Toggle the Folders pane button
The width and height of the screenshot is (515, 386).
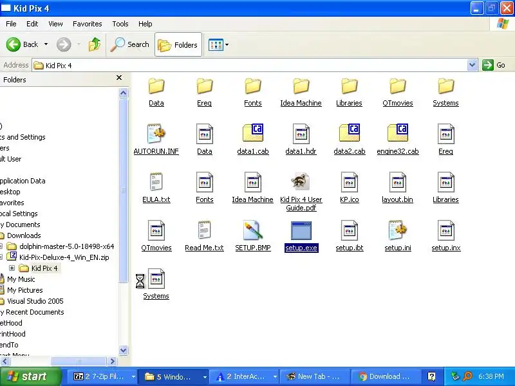coord(178,44)
